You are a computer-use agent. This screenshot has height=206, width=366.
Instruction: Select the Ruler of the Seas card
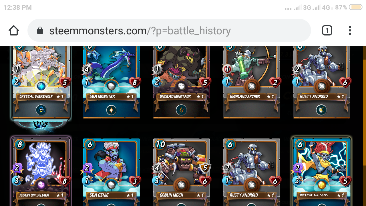[x=322, y=172]
